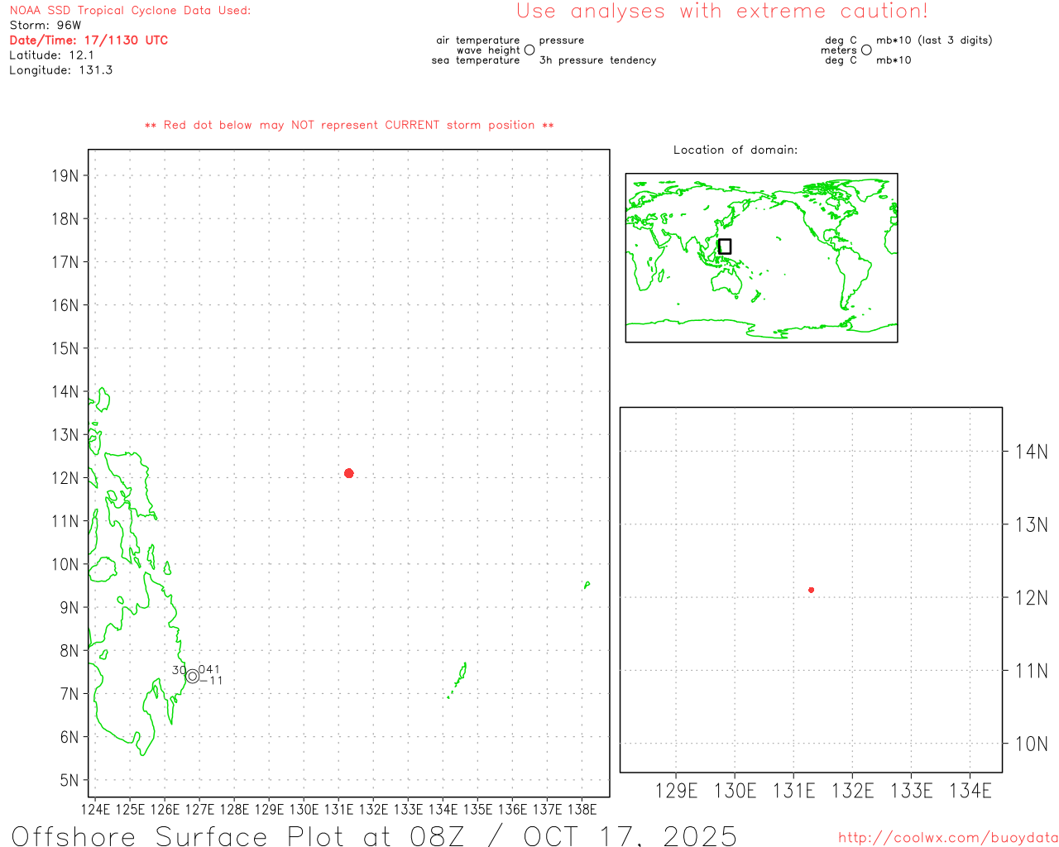Image resolution: width=1059 pixels, height=847 pixels.
Task: Click the Offshore Surface Plot title text
Action: click(374, 835)
